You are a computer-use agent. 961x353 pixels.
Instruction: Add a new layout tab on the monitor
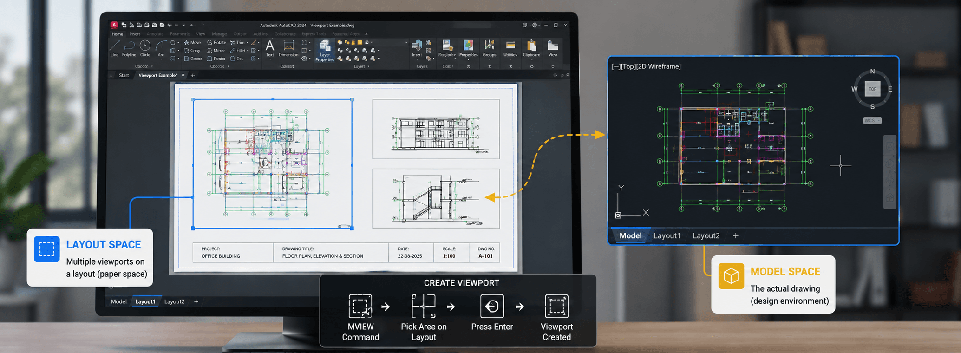click(196, 301)
